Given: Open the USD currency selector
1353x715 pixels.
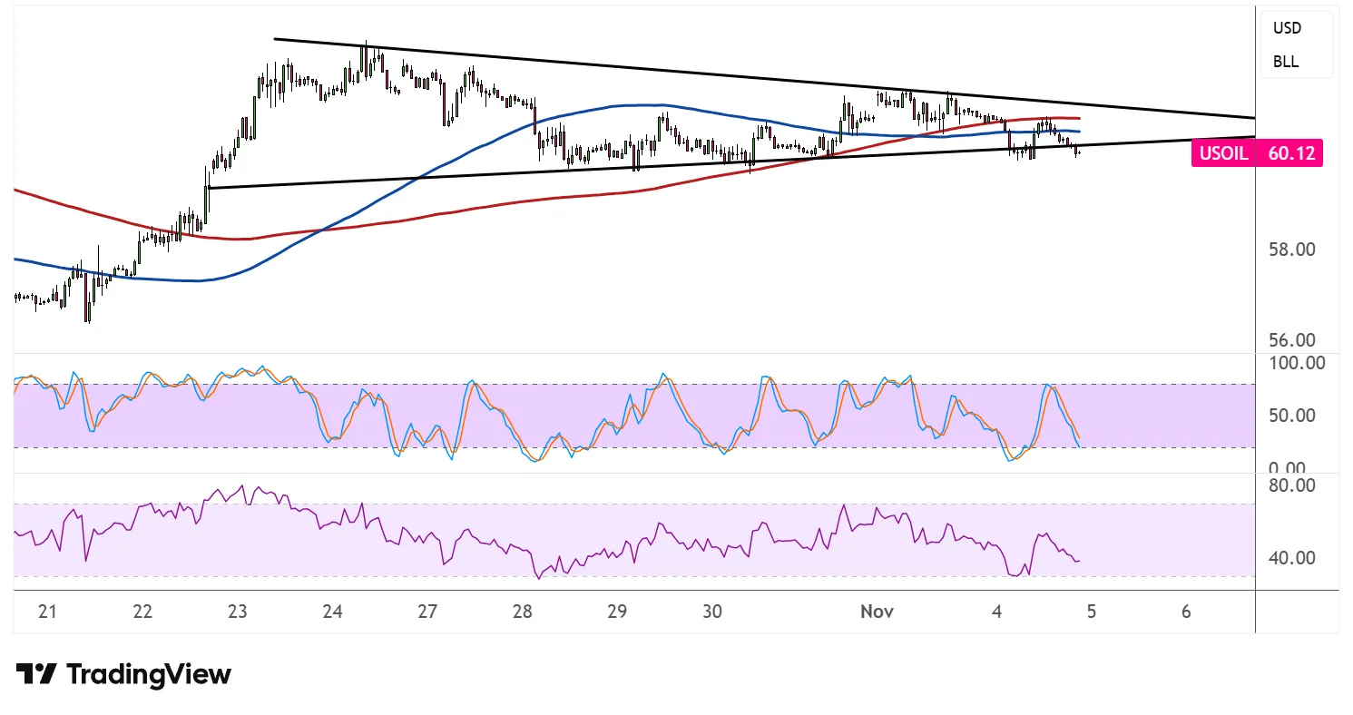Looking at the screenshot, I should [x=1287, y=28].
